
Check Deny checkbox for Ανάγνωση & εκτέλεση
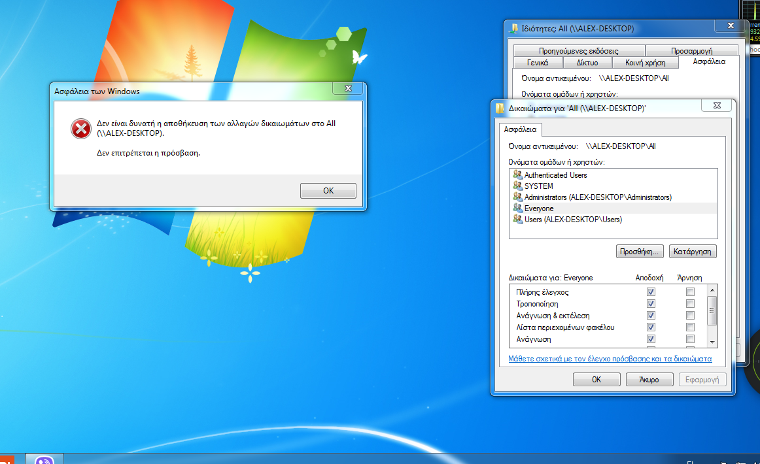690,315
